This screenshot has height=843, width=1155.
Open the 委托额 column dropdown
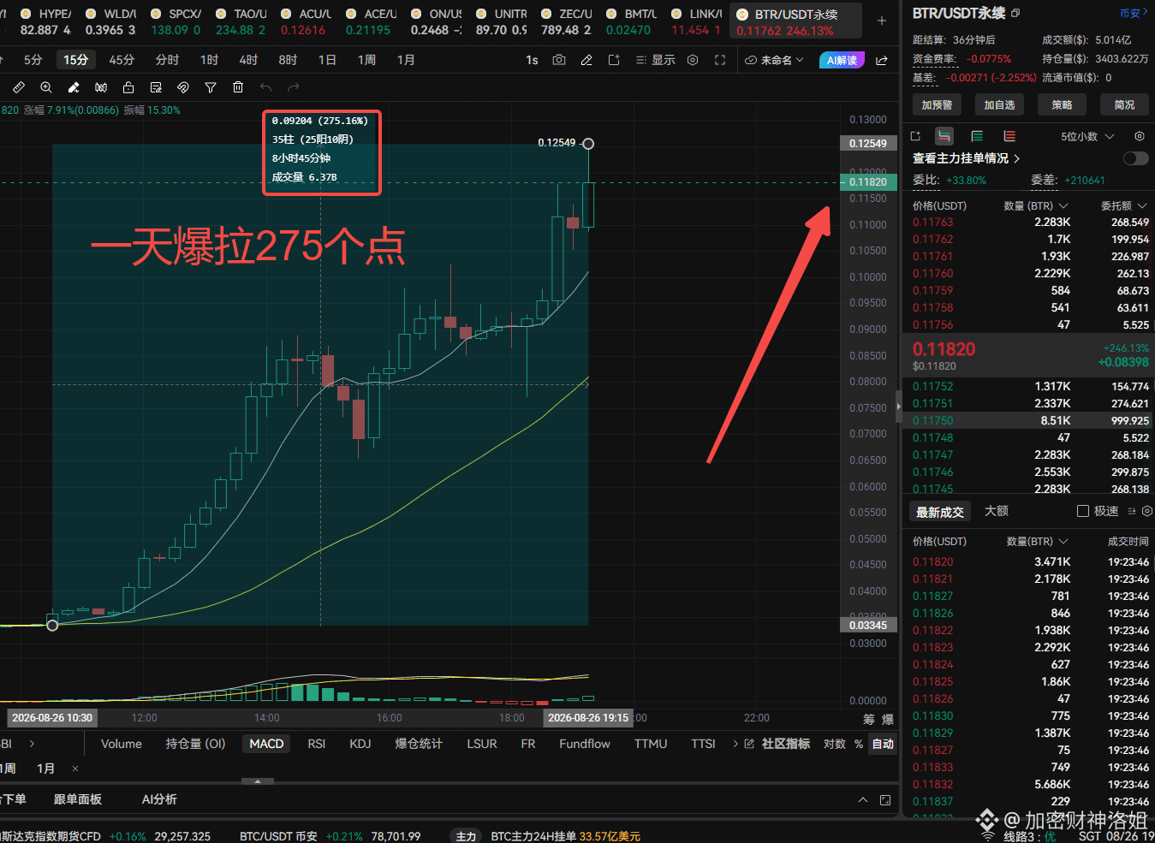coord(1123,205)
